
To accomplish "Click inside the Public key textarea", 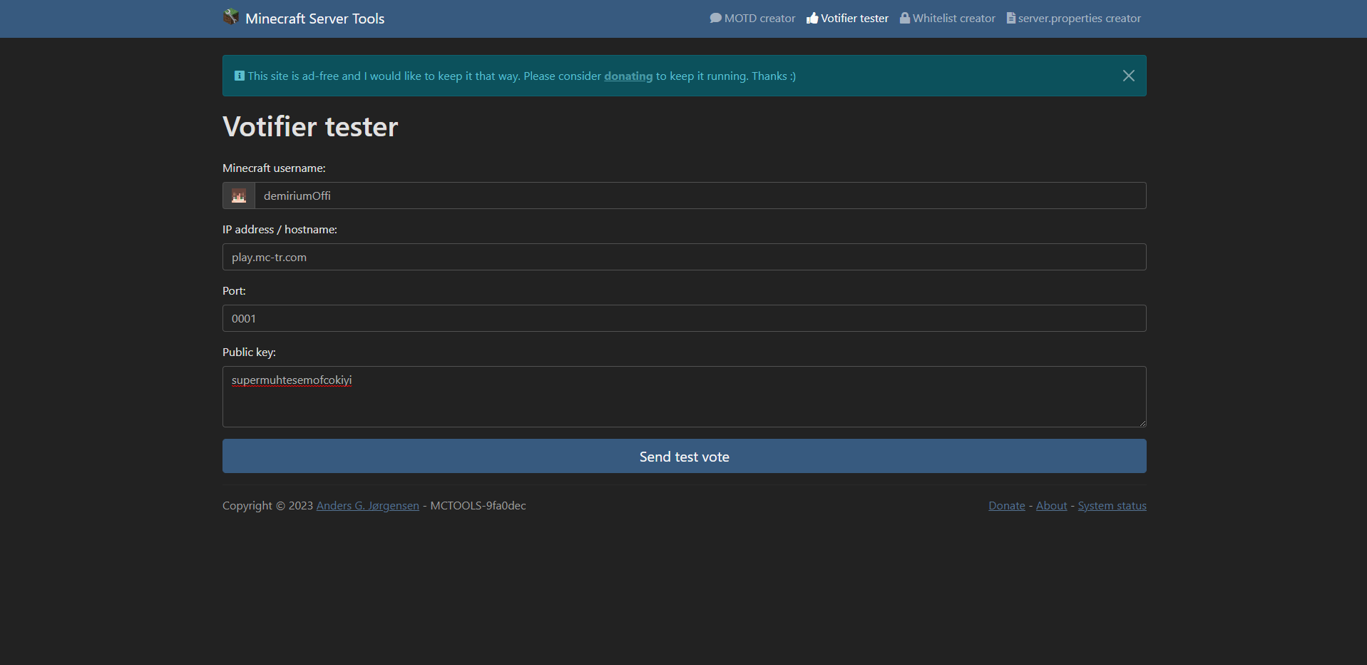I will [x=685, y=397].
